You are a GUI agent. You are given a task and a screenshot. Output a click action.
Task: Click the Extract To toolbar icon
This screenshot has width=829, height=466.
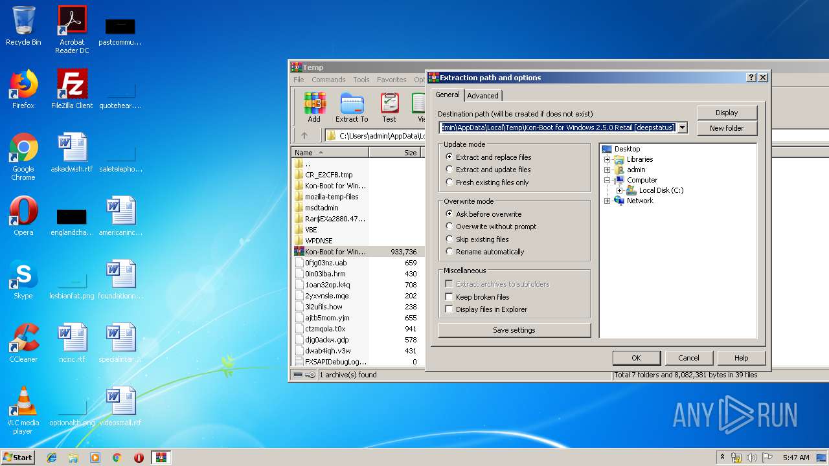[352, 107]
